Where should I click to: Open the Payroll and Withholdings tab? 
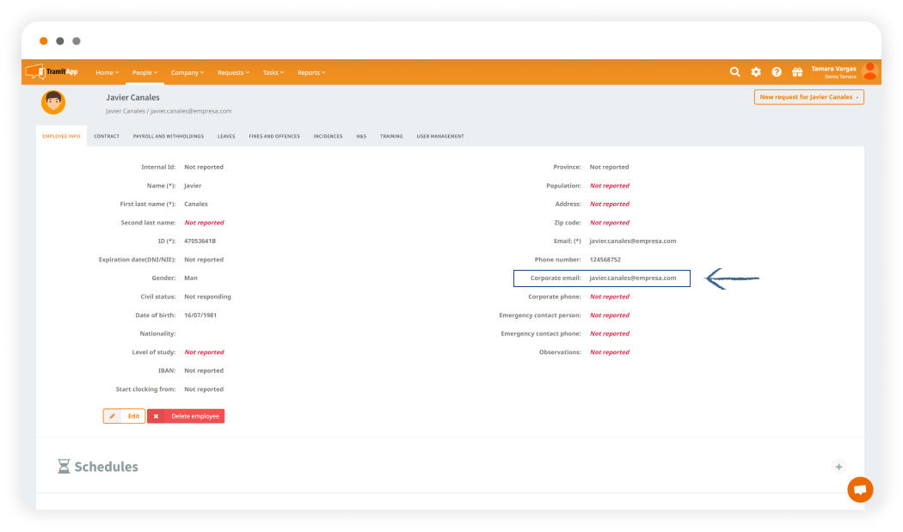click(x=168, y=137)
